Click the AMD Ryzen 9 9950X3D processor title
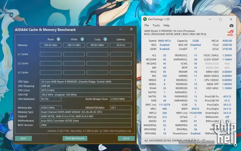 170,31
